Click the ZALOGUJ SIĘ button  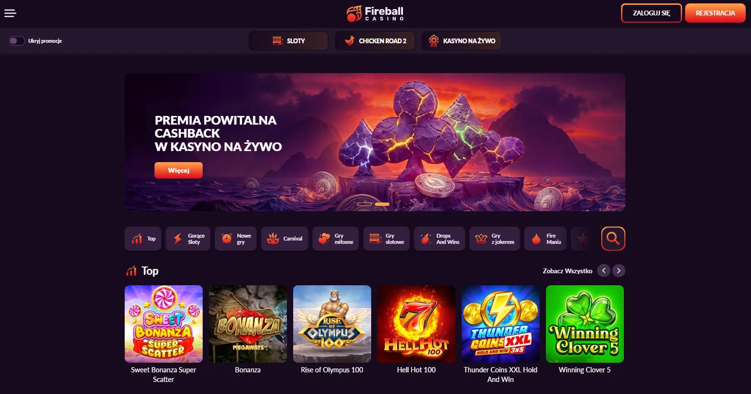point(651,13)
